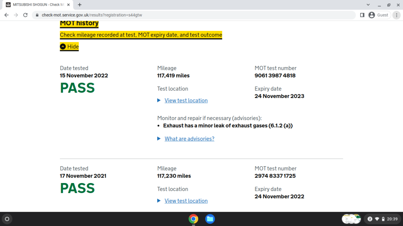Expand View test location for 2021 test

[x=186, y=201]
